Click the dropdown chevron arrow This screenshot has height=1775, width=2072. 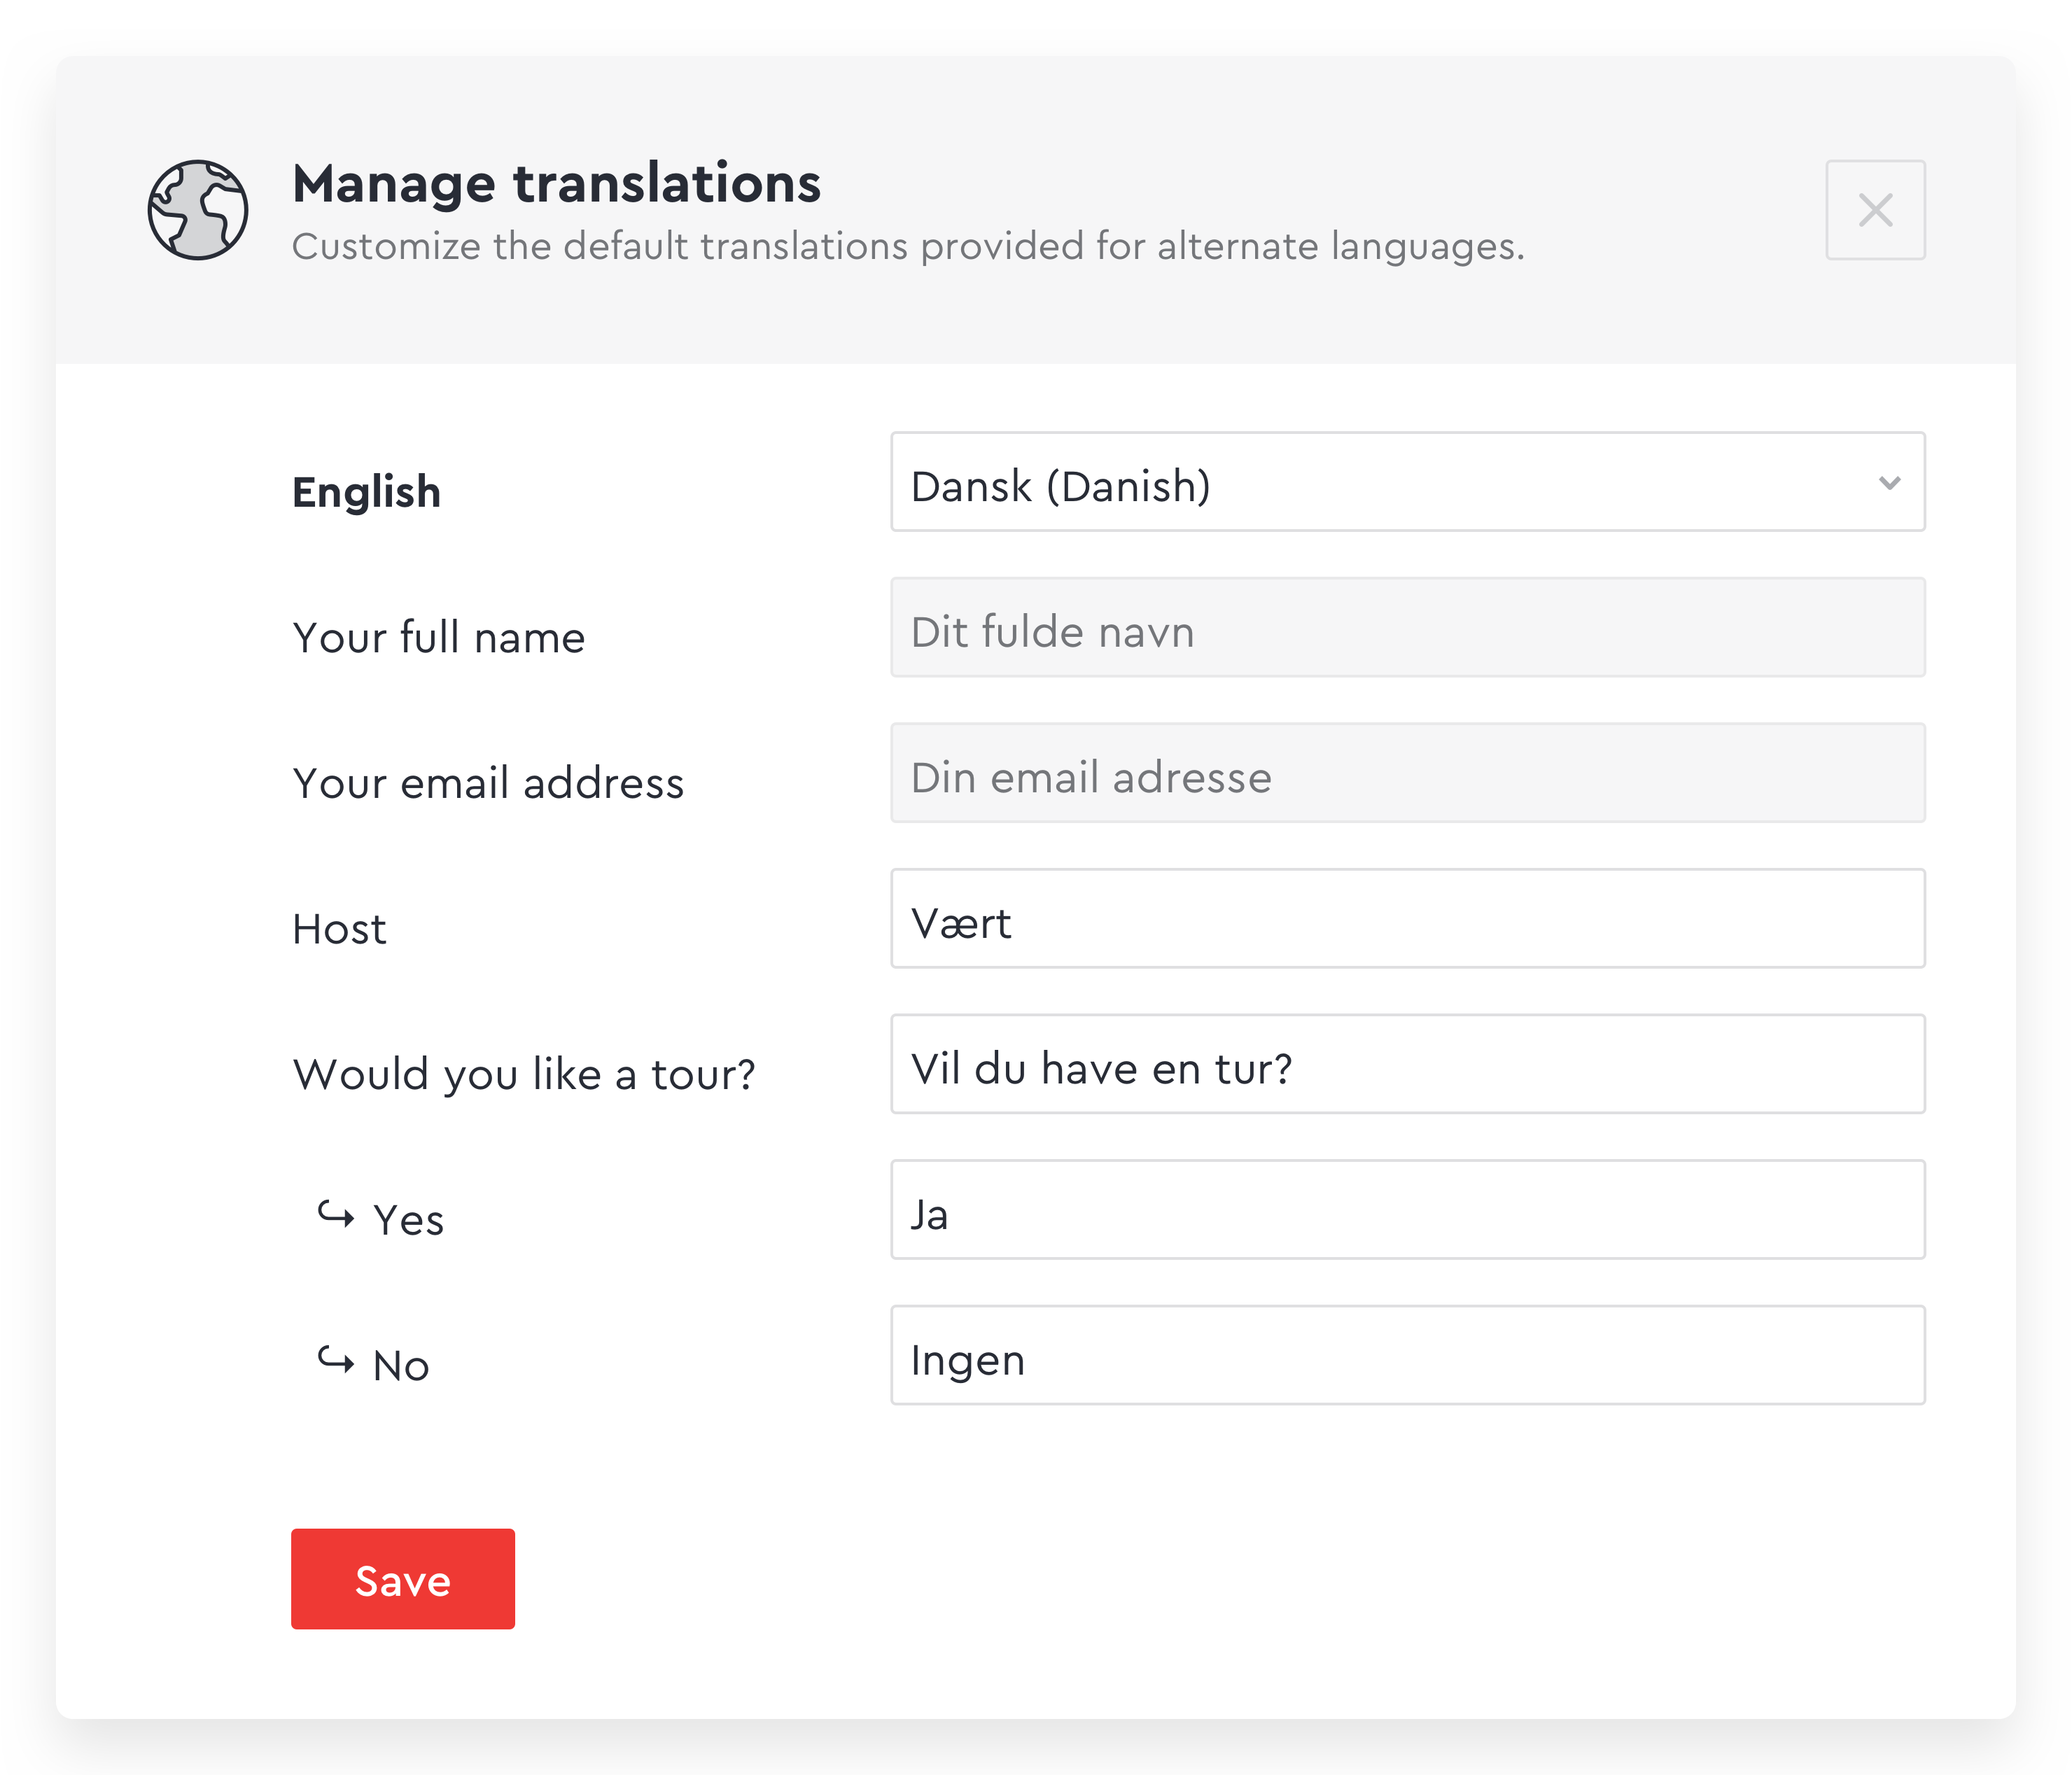point(1889,483)
